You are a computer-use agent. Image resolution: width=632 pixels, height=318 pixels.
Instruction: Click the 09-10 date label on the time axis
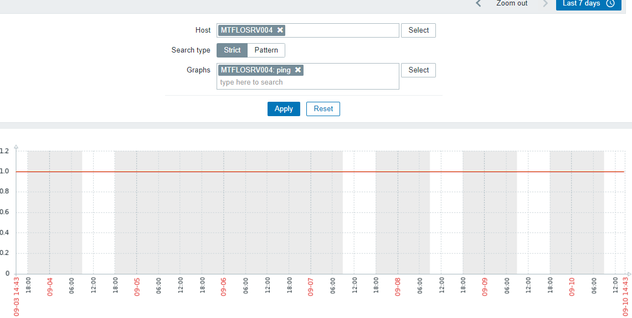572,286
